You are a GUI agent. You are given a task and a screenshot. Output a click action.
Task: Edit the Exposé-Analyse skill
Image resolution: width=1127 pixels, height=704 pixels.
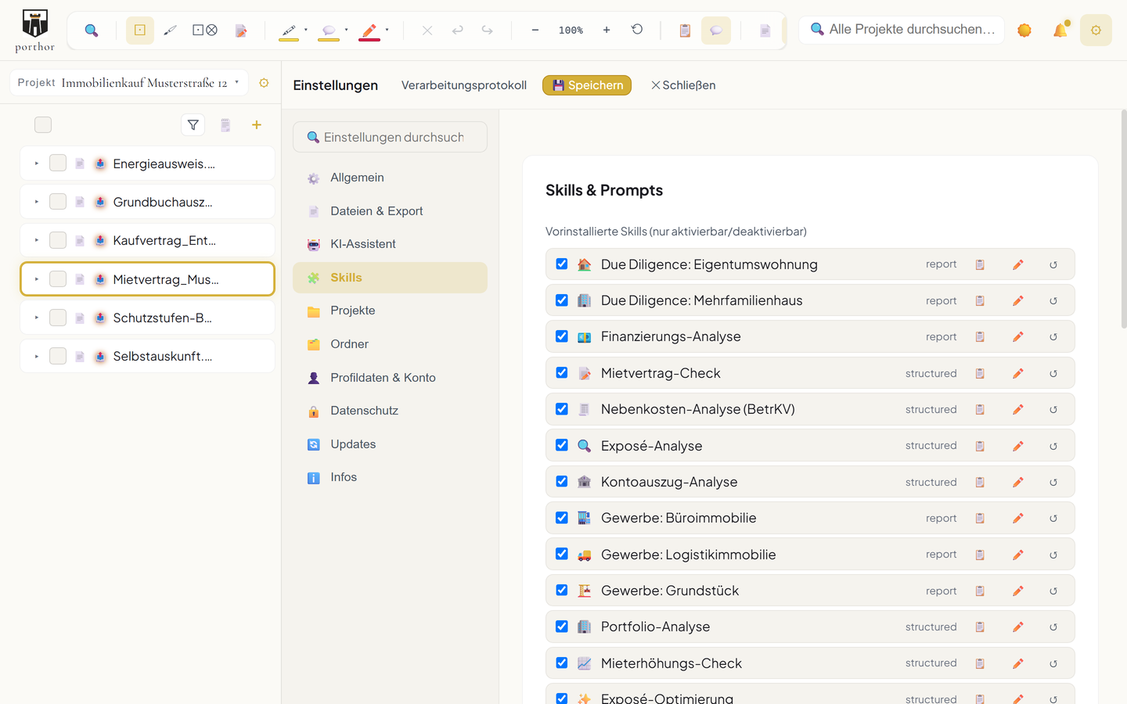[1018, 446]
